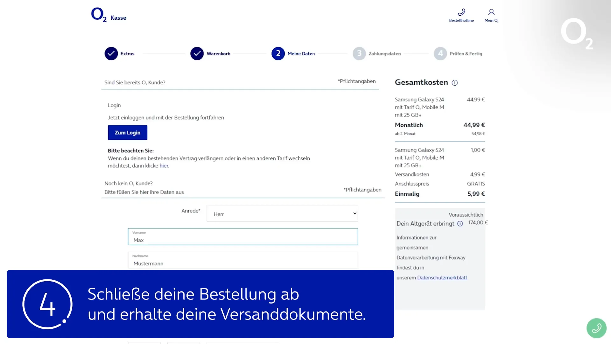This screenshot has height=344, width=611.
Task: Click the Bestellhotline label
Action: click(x=461, y=20)
